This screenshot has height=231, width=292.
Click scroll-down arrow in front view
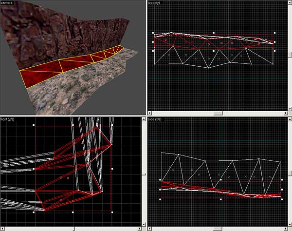pos(143,224)
